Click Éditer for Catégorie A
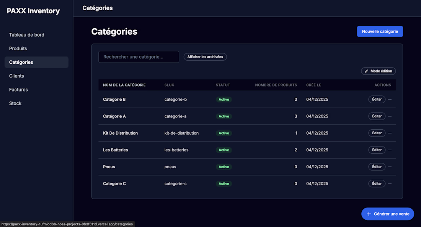 point(377,116)
